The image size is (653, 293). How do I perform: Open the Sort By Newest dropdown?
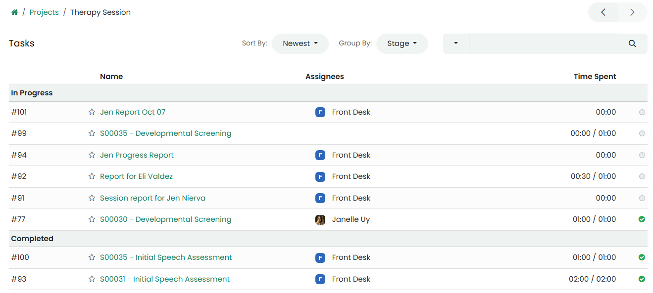tap(300, 43)
